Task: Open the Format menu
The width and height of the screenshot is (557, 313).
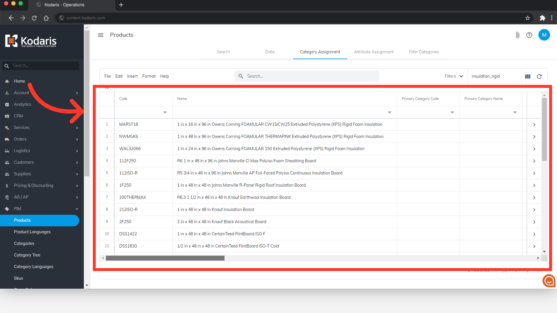Action: point(149,76)
